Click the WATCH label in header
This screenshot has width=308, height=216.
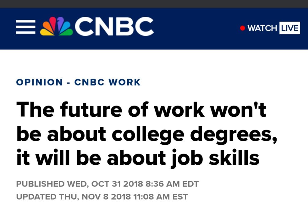point(262,28)
